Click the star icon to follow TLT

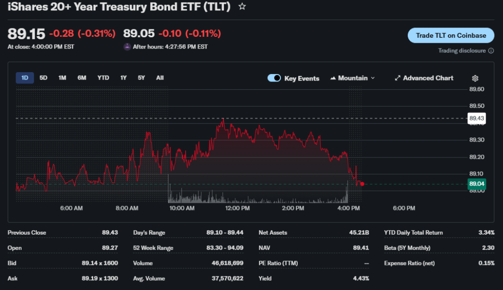coord(242,7)
